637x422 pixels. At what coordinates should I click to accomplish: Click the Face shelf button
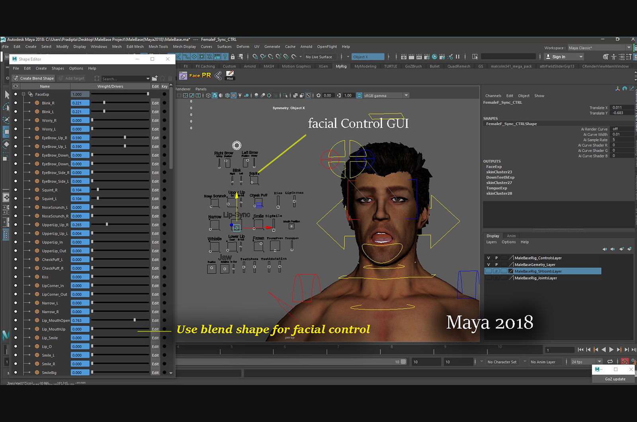(x=195, y=76)
